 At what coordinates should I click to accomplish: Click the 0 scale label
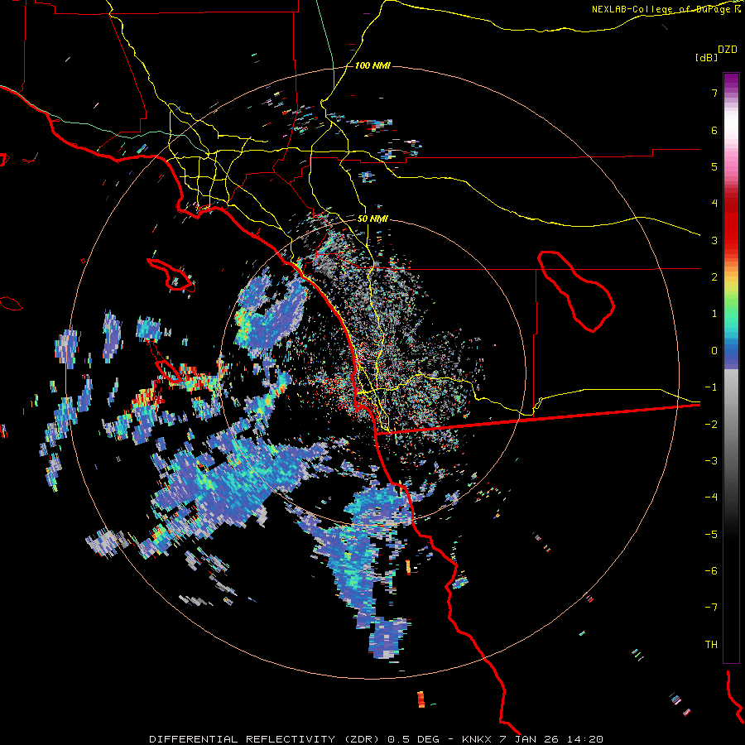tap(714, 351)
